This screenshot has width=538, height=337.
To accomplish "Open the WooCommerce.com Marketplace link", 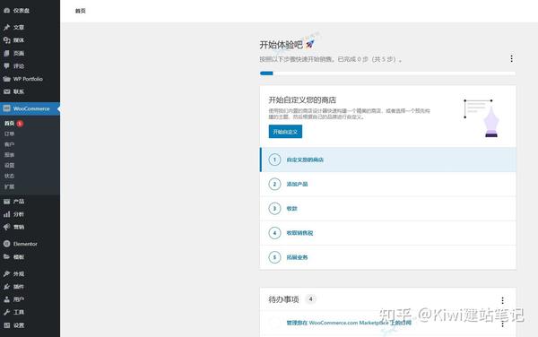I will coord(349,323).
